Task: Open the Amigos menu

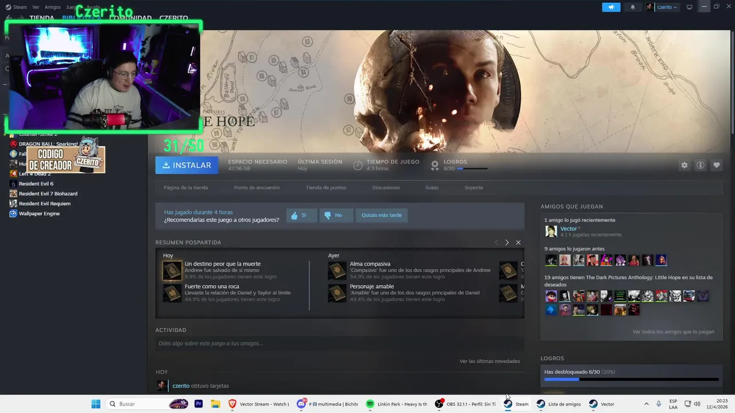Action: tap(52, 7)
